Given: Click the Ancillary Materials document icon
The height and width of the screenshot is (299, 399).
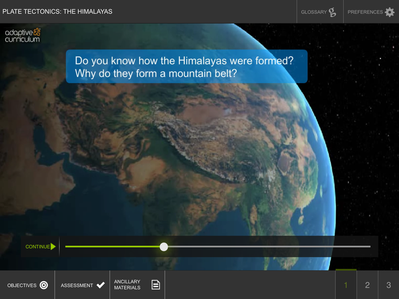Looking at the screenshot, I should click(x=156, y=285).
